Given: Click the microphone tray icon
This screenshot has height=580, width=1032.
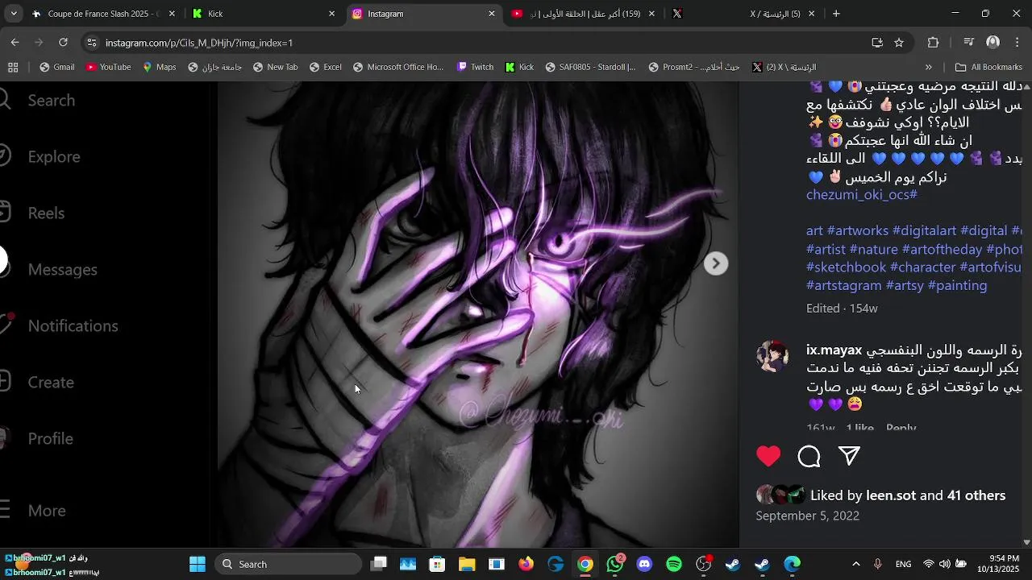Looking at the screenshot, I should [x=878, y=564].
